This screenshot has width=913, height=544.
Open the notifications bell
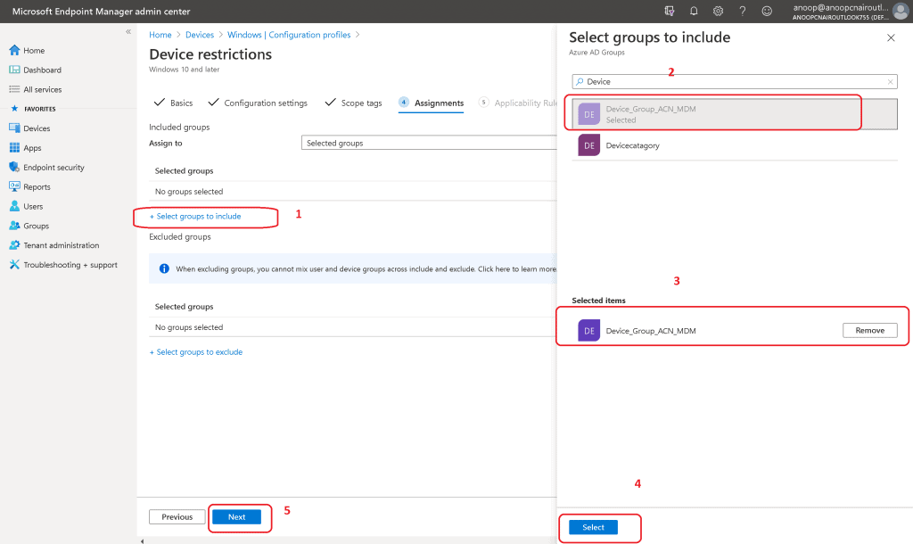[x=694, y=11]
